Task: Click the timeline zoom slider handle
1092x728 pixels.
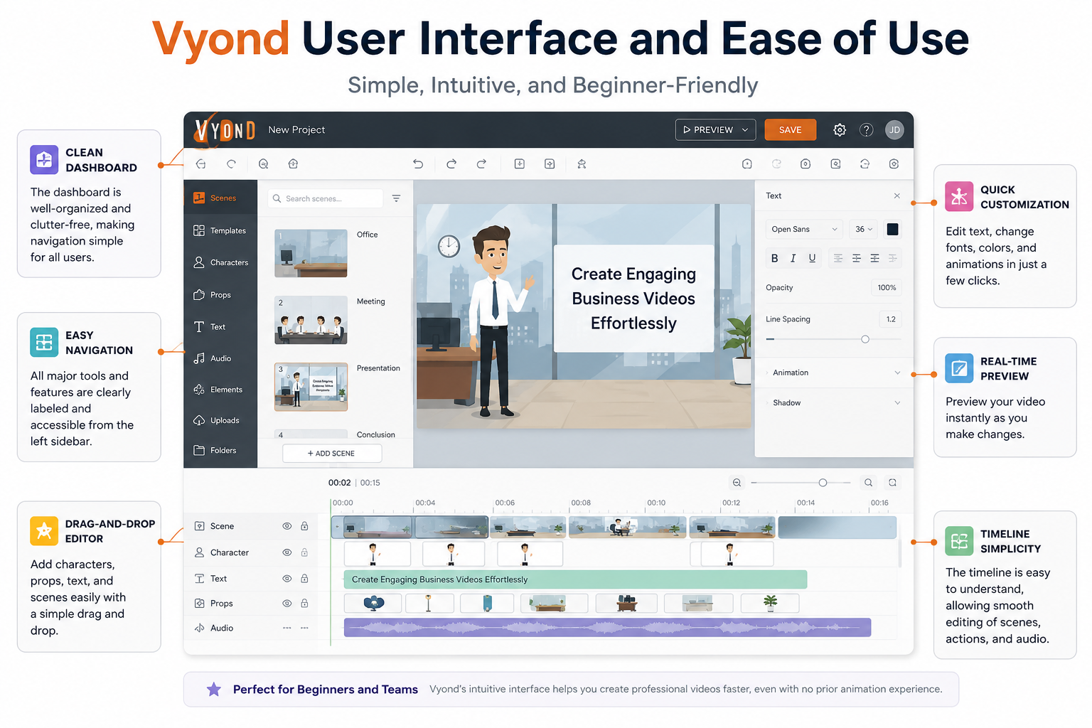Action: [x=823, y=483]
